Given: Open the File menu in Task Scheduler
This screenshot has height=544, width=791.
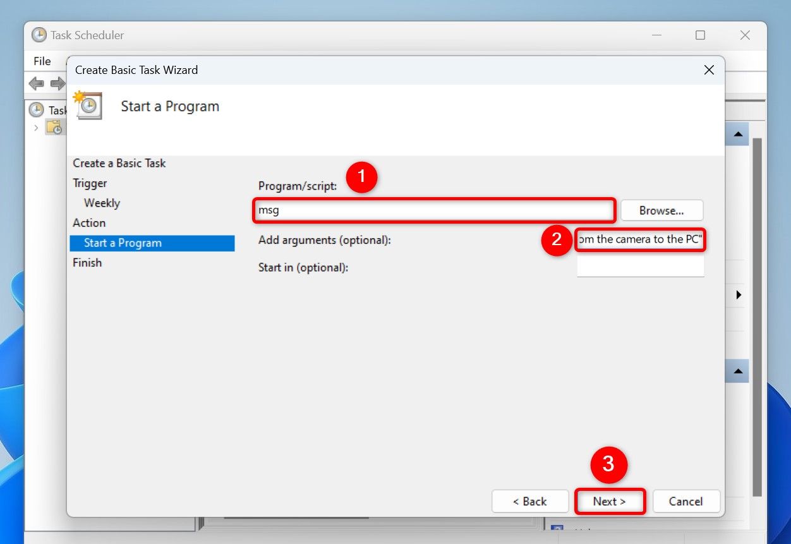Looking at the screenshot, I should [42, 61].
